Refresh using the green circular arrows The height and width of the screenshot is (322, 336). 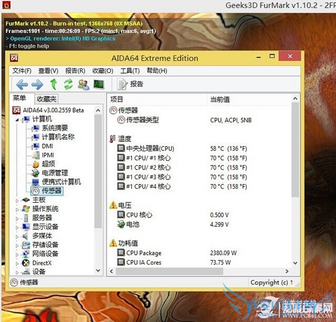[68, 84]
